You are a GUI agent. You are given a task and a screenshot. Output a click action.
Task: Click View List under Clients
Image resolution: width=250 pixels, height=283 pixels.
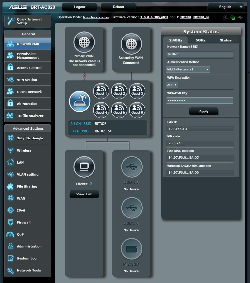coord(84,194)
